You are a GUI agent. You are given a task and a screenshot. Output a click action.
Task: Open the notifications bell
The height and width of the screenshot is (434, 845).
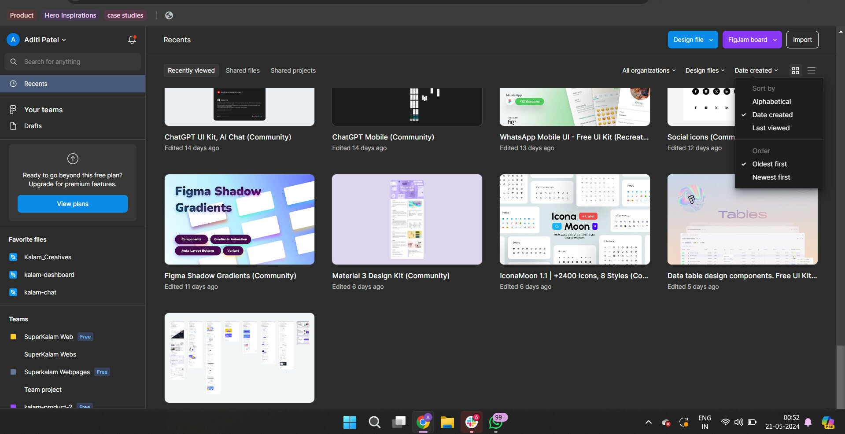(x=132, y=40)
